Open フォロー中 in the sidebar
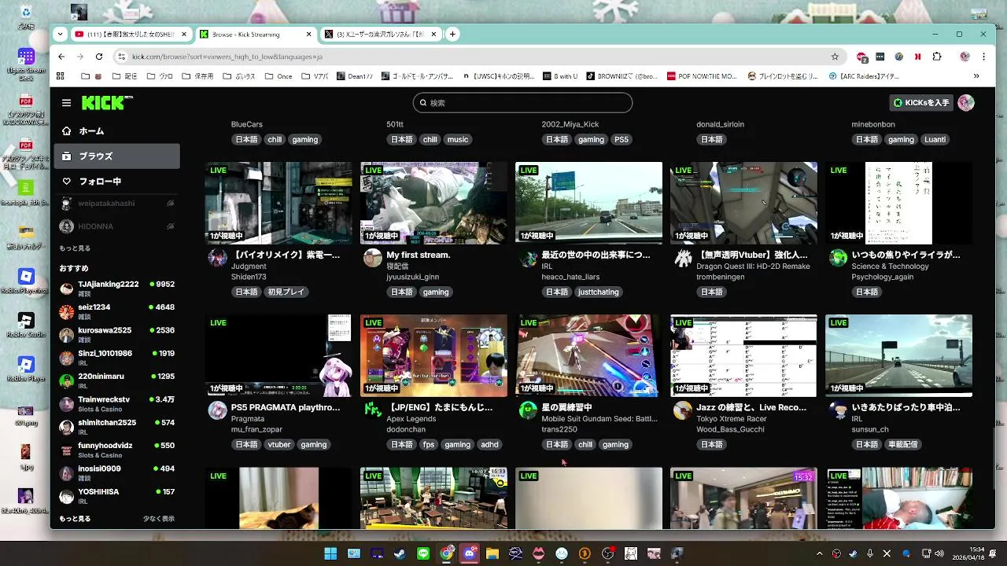The image size is (1007, 566). pos(116,182)
